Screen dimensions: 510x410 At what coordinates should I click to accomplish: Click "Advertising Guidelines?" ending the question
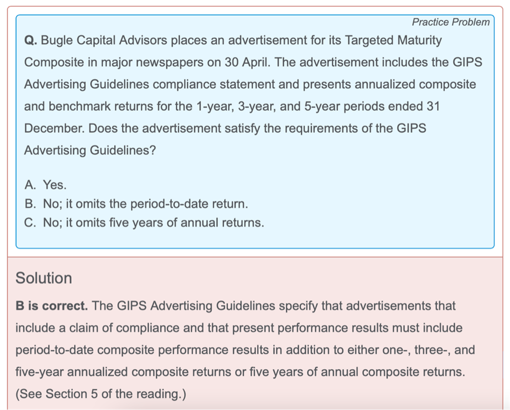click(x=90, y=150)
